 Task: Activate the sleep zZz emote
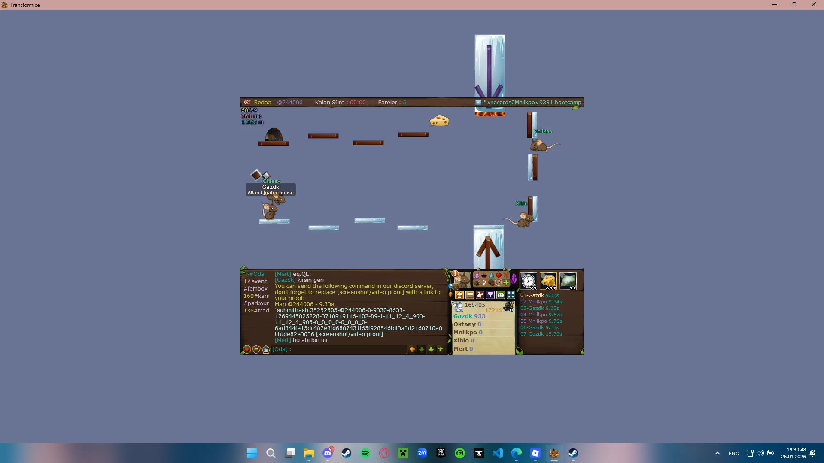coord(484,283)
